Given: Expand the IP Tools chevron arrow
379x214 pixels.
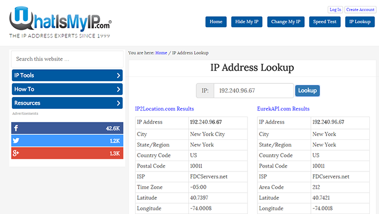Looking at the screenshot, I should (x=118, y=76).
